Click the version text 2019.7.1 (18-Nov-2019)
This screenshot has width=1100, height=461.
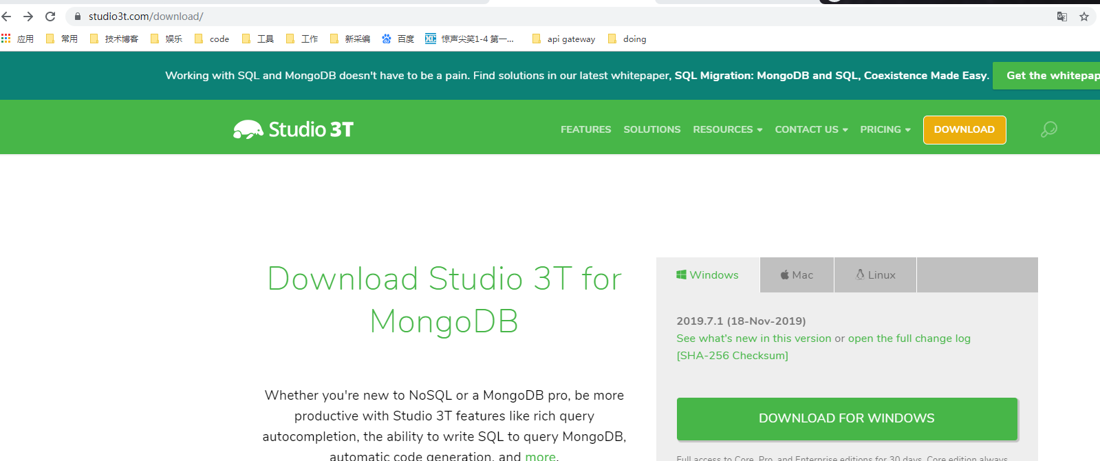(x=741, y=321)
